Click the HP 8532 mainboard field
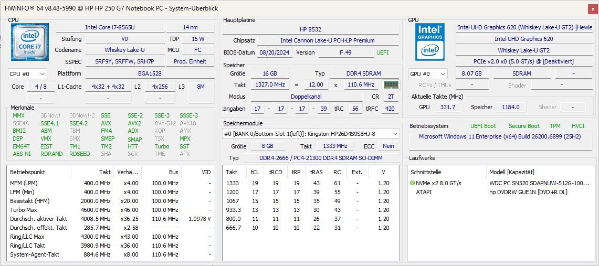Screen dimensions: 599x266 coord(311,29)
